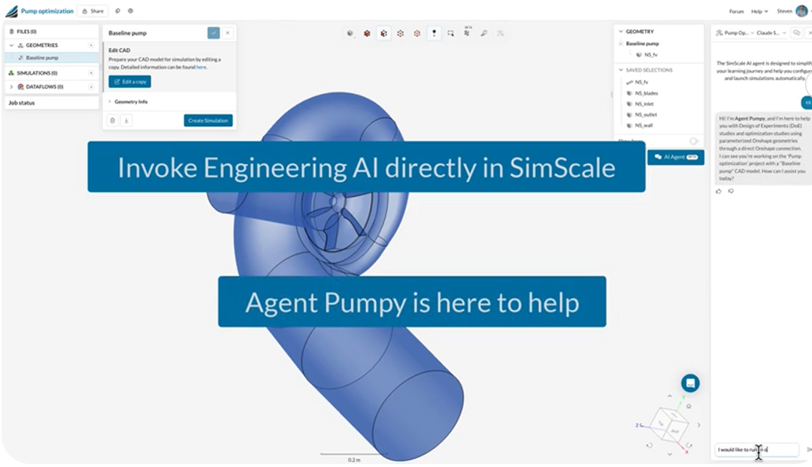Screen dimensions: 812x467
Task: Open the project settings gear icon
Action: [x=131, y=11]
